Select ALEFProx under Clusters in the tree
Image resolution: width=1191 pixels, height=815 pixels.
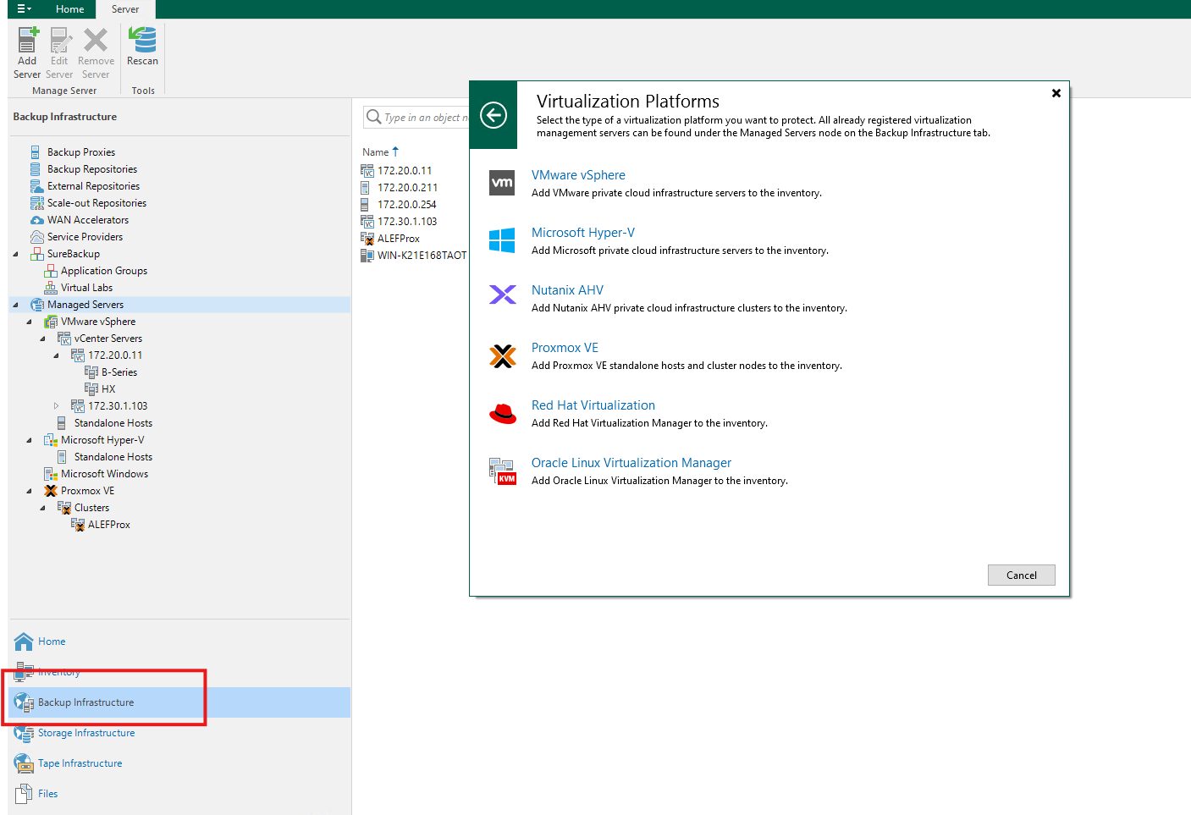(109, 525)
